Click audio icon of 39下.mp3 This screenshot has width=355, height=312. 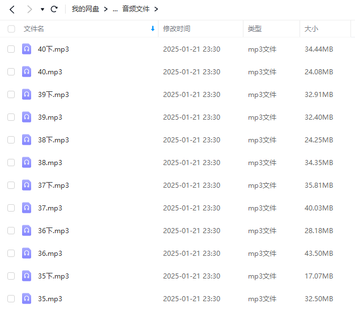27,94
